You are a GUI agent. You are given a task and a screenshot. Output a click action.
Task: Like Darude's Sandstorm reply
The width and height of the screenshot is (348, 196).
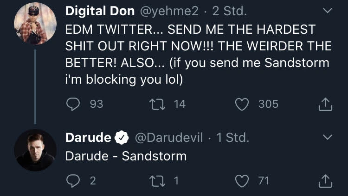point(242,181)
